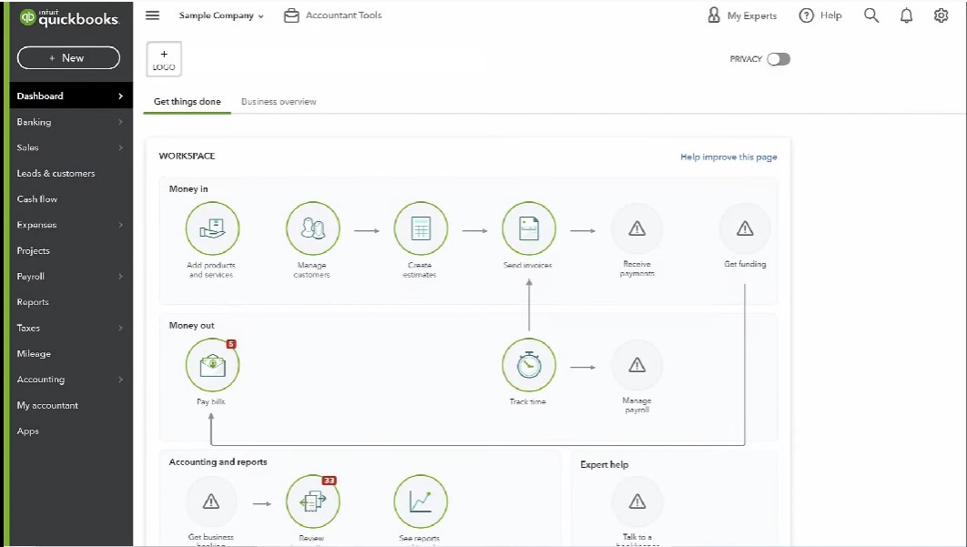This screenshot has width=967, height=547.
Task: Open the Create estimates icon
Action: 421,228
